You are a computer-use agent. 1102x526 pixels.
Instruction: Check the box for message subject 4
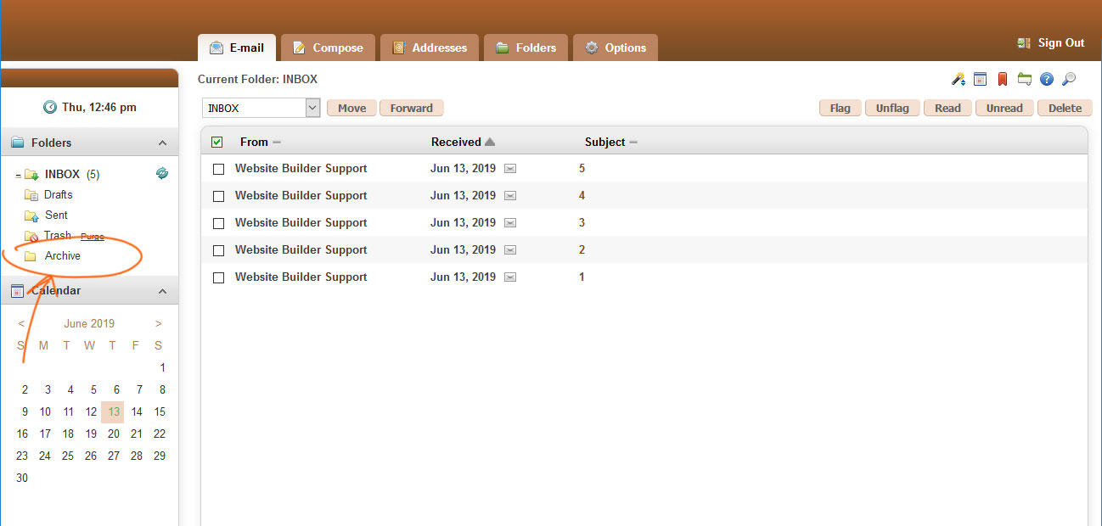[218, 196]
